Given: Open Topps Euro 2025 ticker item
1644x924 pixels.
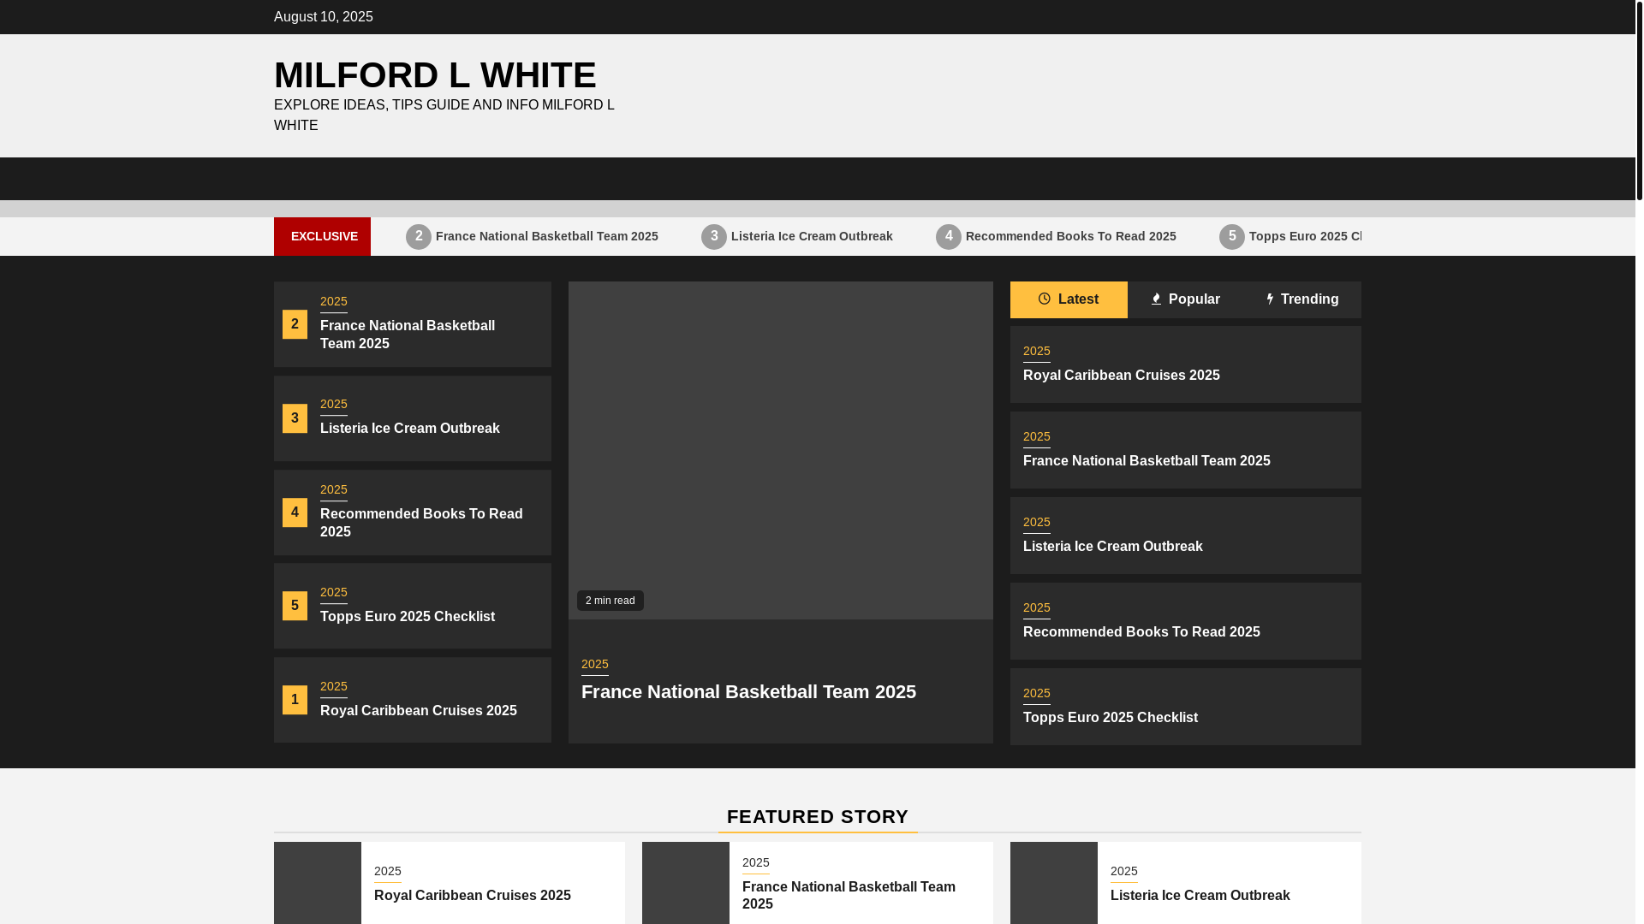Looking at the screenshot, I should (x=1305, y=236).
